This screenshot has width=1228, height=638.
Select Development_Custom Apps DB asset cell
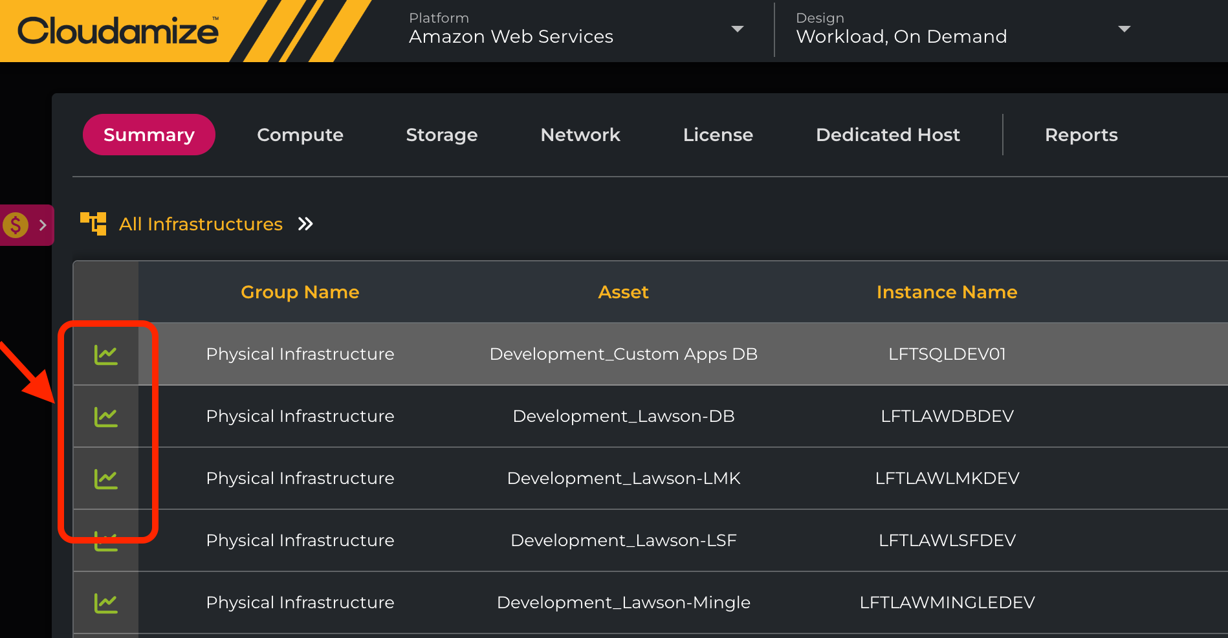click(x=623, y=354)
